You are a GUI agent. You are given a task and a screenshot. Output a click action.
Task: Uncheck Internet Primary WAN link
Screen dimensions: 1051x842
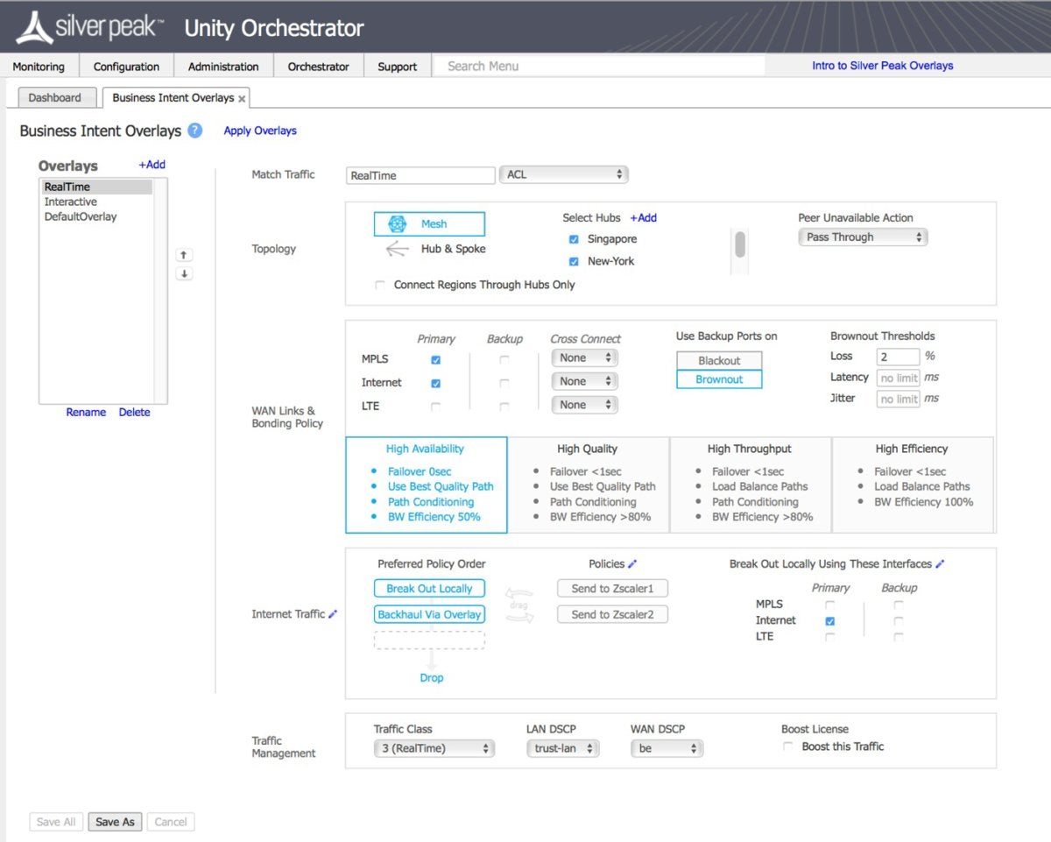click(x=436, y=383)
